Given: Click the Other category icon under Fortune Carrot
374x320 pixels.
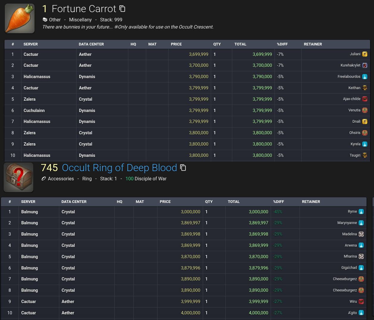Looking at the screenshot, I should point(45,20).
